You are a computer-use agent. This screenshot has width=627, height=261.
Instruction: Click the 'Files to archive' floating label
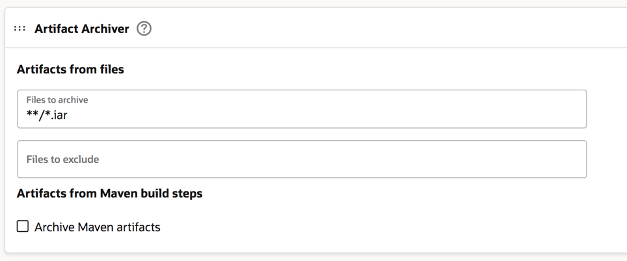(x=57, y=100)
